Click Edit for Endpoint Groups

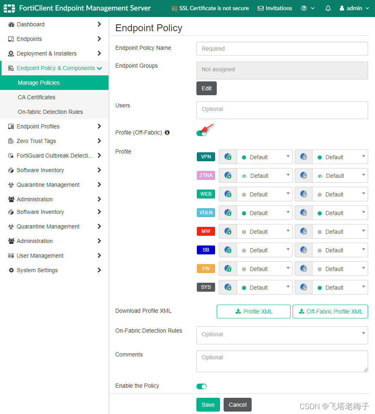(207, 88)
